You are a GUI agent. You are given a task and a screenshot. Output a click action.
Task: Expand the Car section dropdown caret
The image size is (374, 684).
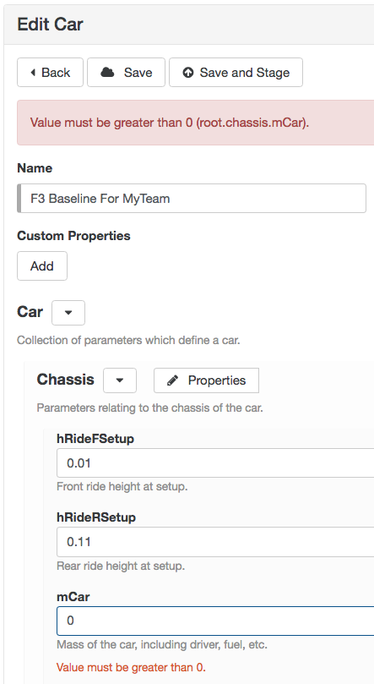(x=68, y=313)
